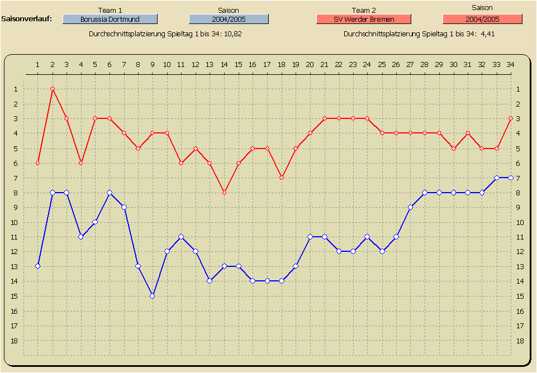Select the matchday 34 label on the top axis
The width and height of the screenshot is (537, 373).
[x=510, y=64]
